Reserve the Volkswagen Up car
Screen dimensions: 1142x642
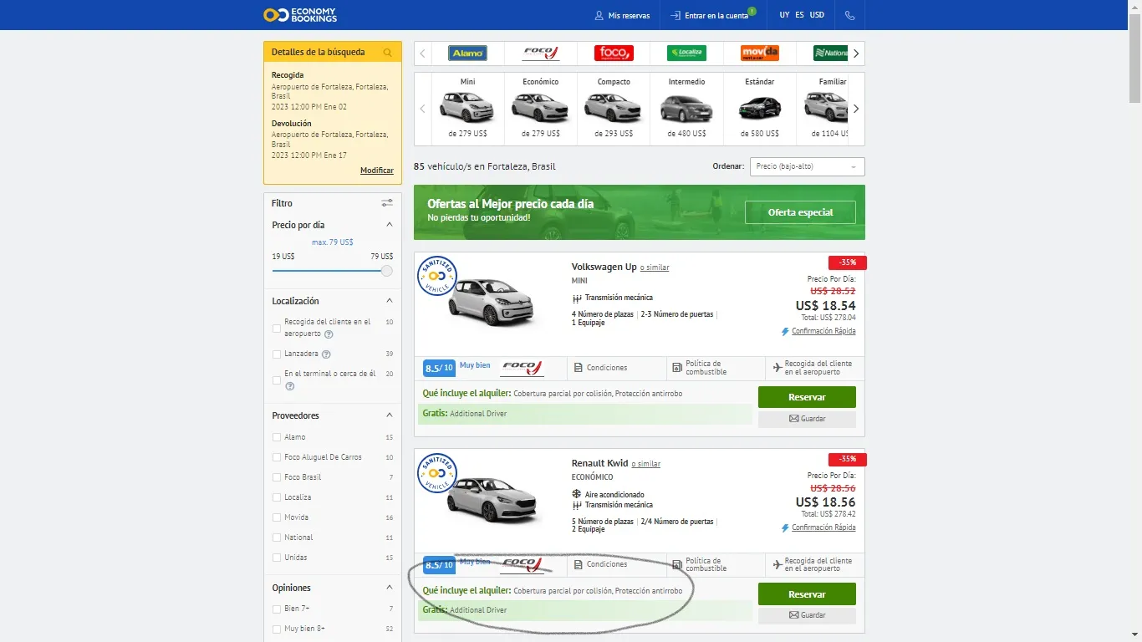(807, 397)
